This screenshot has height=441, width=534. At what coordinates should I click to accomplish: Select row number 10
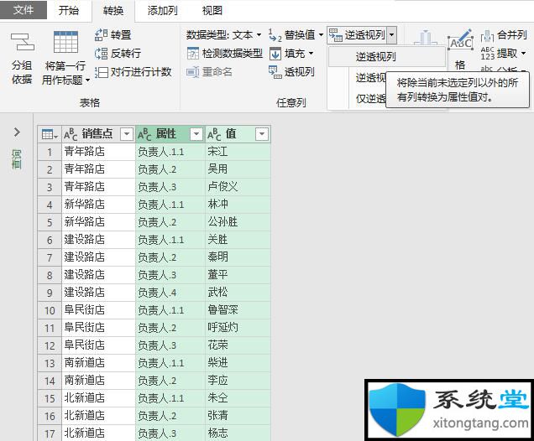pos(50,310)
